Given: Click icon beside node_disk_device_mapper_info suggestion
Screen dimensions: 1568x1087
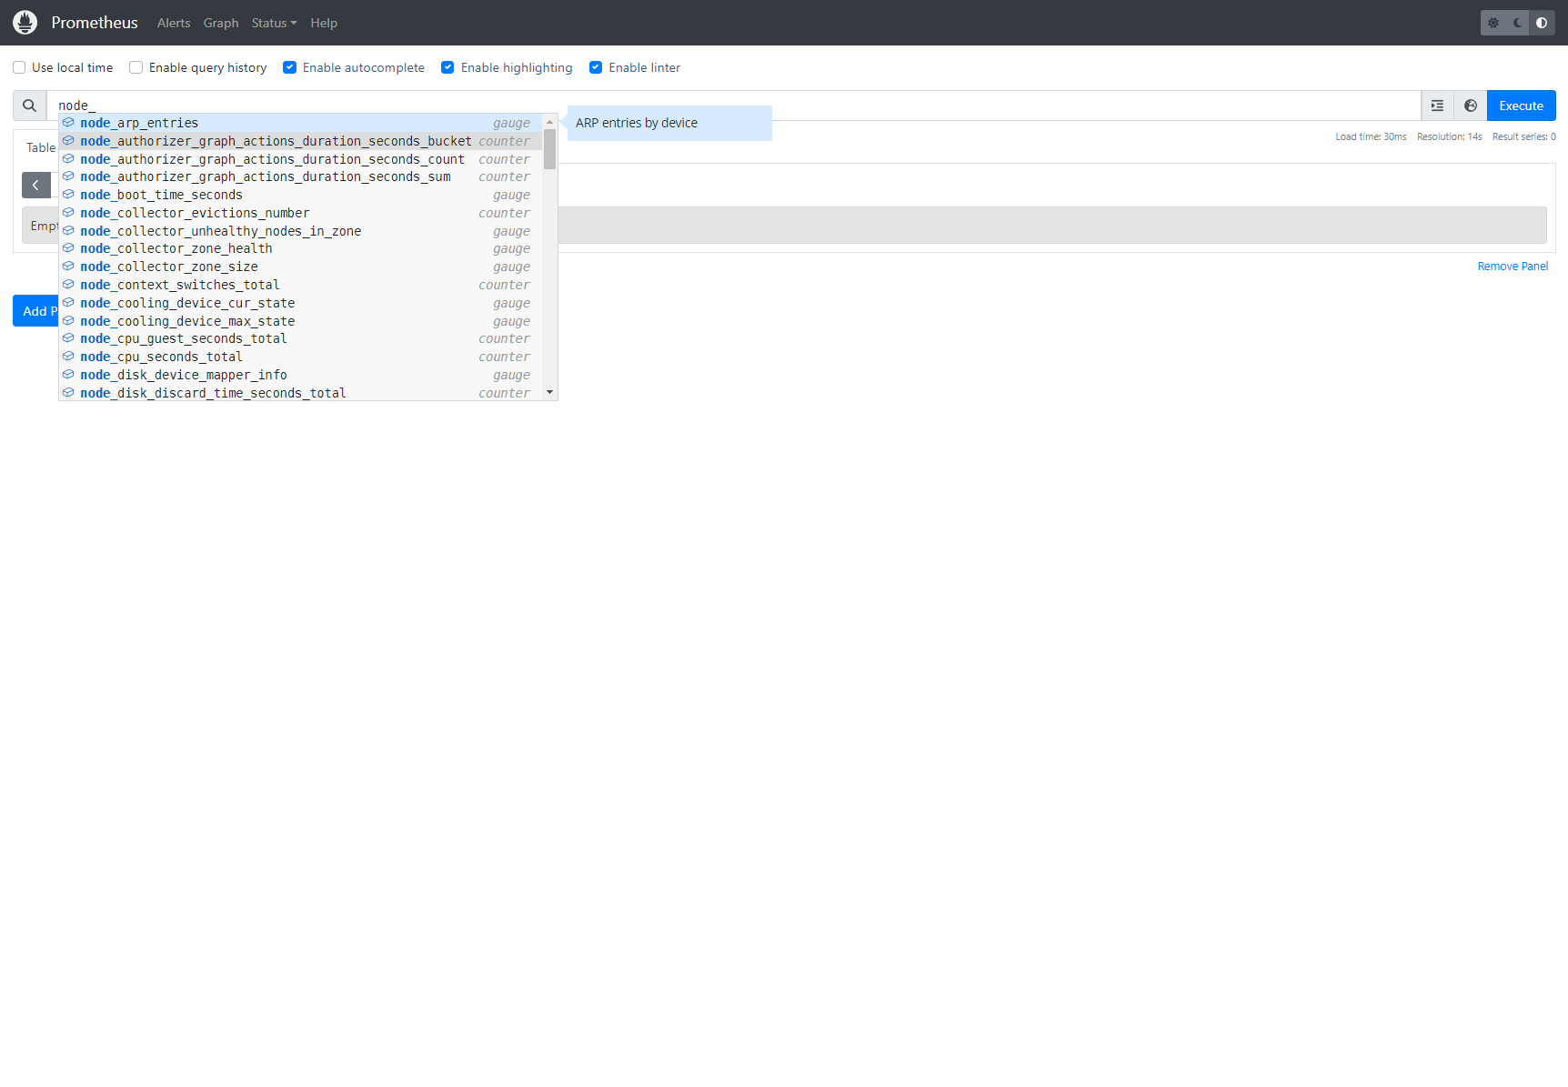Looking at the screenshot, I should pyautogui.click(x=68, y=375).
